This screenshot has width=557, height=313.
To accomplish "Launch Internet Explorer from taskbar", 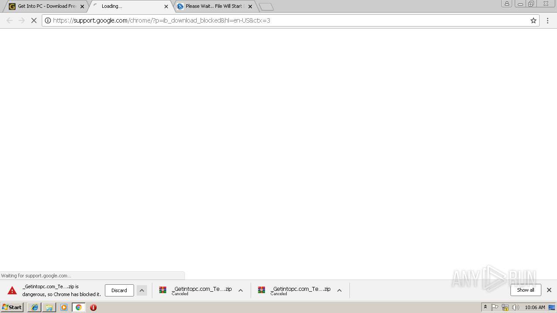I will [34, 307].
